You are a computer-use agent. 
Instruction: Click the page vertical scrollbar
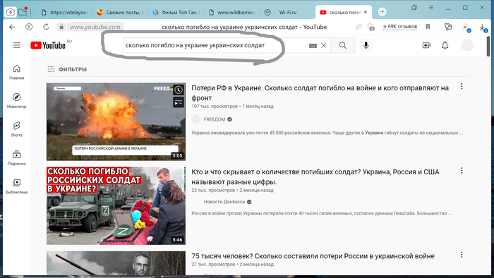[x=488, y=47]
